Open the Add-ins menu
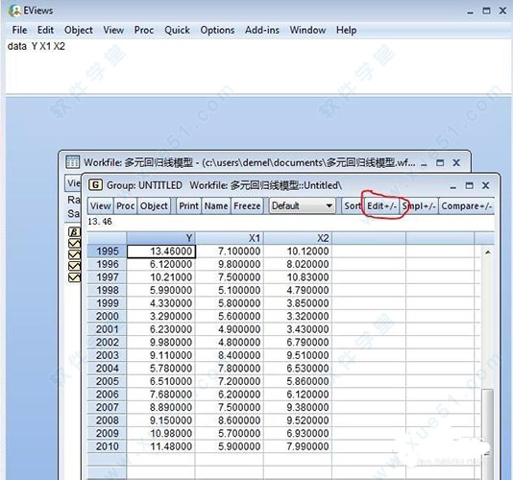Image resolution: width=513 pixels, height=480 pixels. (x=262, y=30)
